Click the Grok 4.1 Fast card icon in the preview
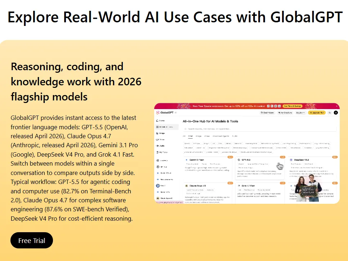The width and height of the screenshot is (348, 261). 239,186
